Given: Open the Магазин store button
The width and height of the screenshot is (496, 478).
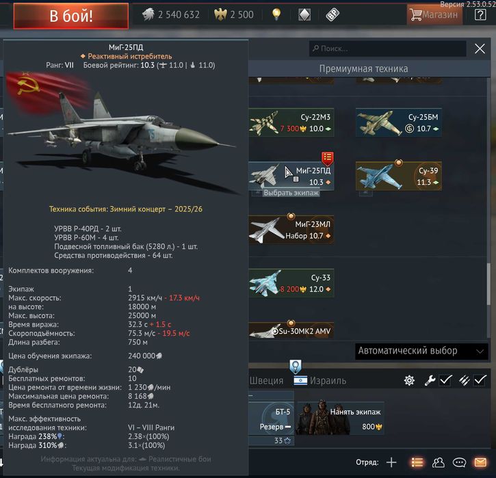Looking at the screenshot, I should pyautogui.click(x=434, y=14).
